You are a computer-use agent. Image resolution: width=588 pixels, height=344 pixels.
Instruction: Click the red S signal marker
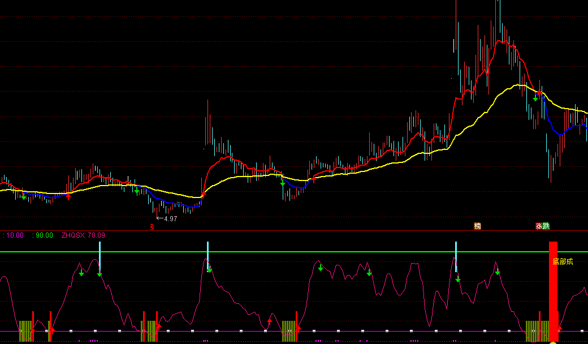pyautogui.click(x=152, y=226)
